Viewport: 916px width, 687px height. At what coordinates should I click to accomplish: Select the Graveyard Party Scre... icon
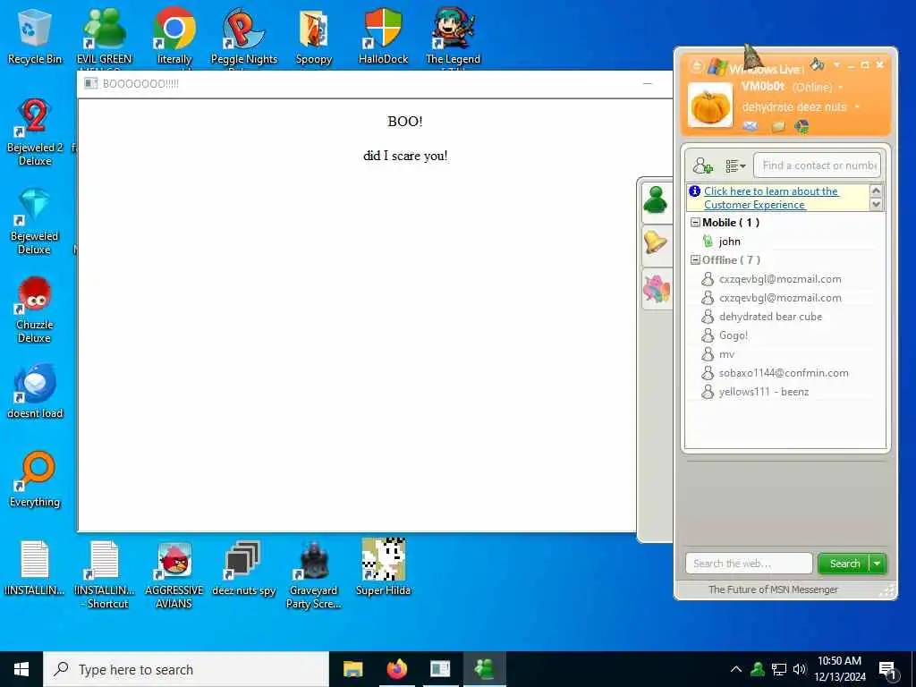[x=314, y=575]
